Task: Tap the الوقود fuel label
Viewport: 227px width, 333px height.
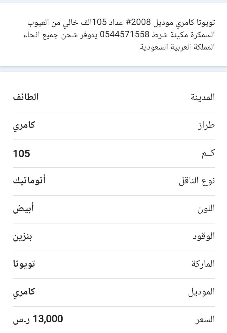Action: click(204, 236)
